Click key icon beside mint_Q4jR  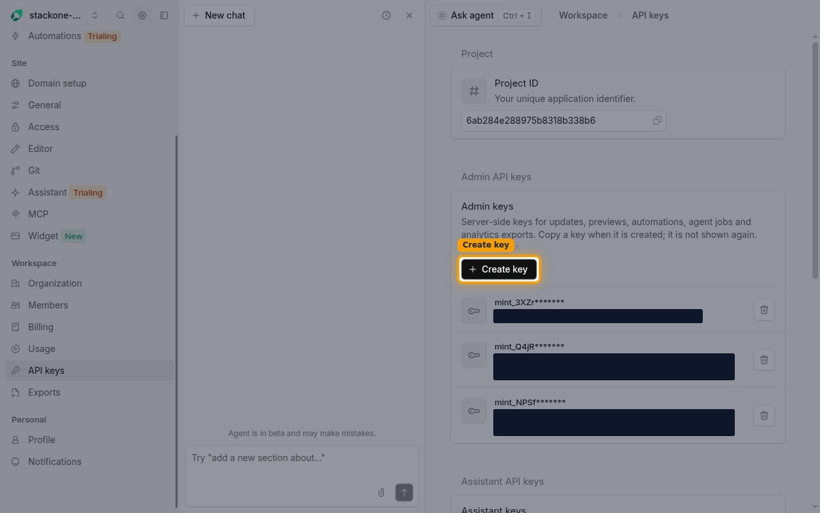coord(474,355)
